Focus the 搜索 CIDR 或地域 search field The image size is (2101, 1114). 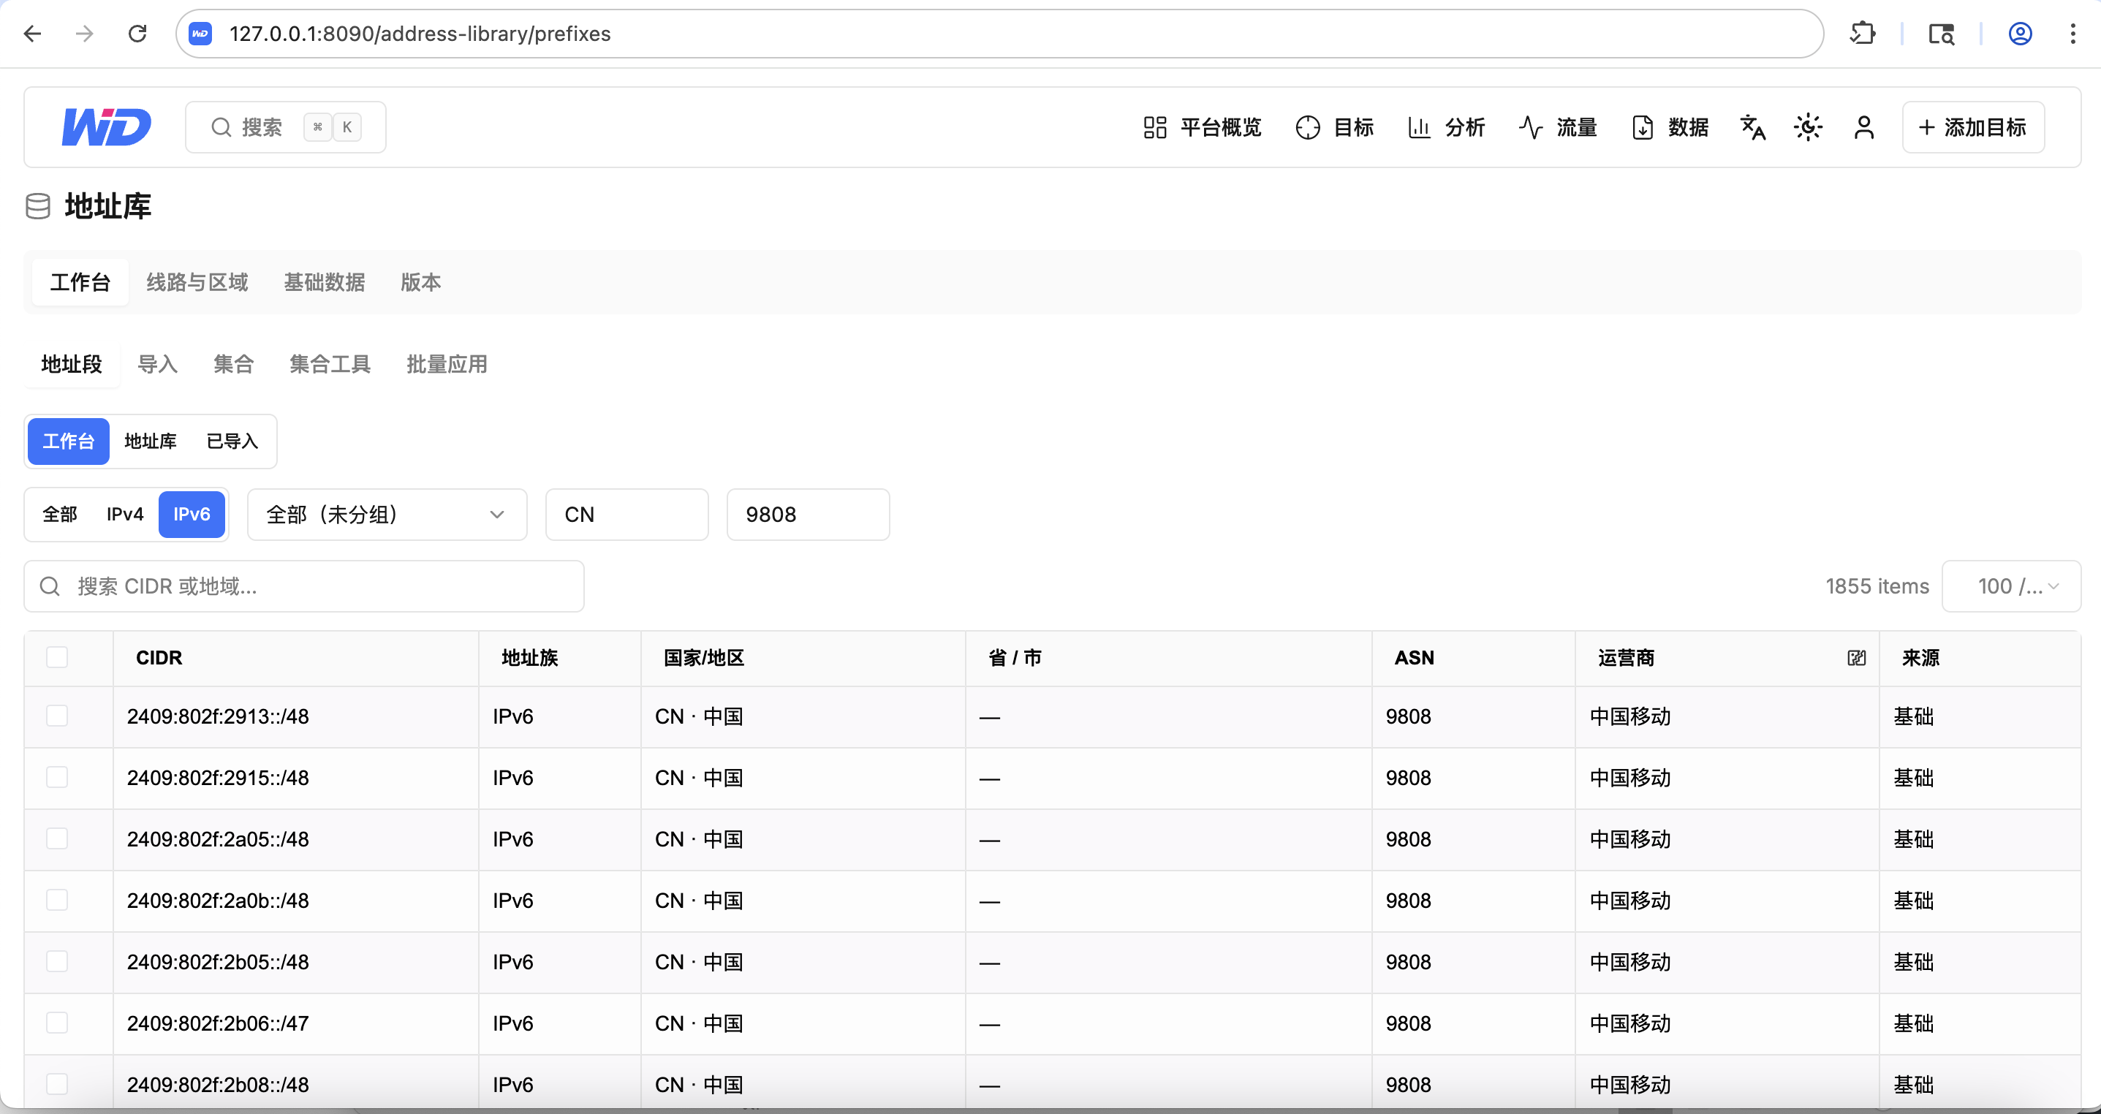point(304,586)
